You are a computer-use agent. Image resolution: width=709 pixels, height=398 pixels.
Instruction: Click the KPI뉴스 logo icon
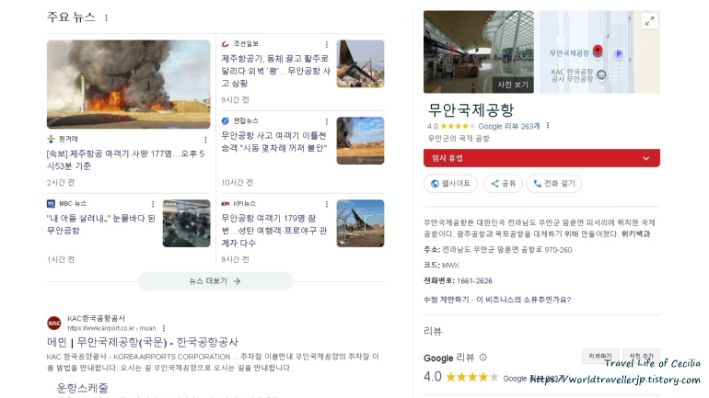click(x=226, y=203)
